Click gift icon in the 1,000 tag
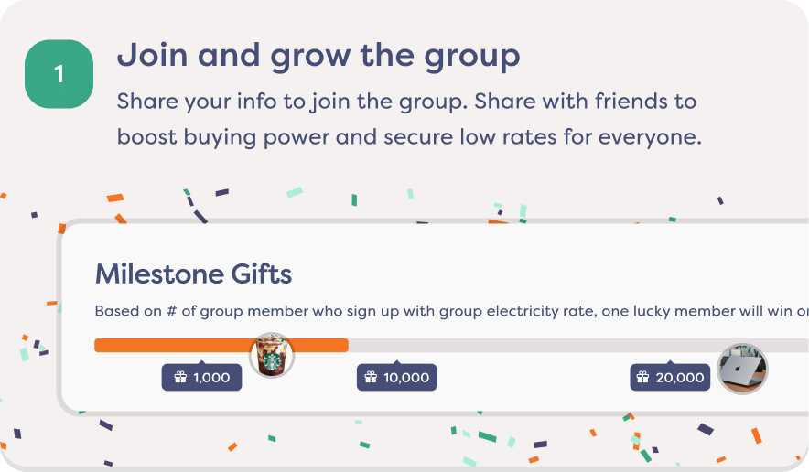 tap(179, 377)
